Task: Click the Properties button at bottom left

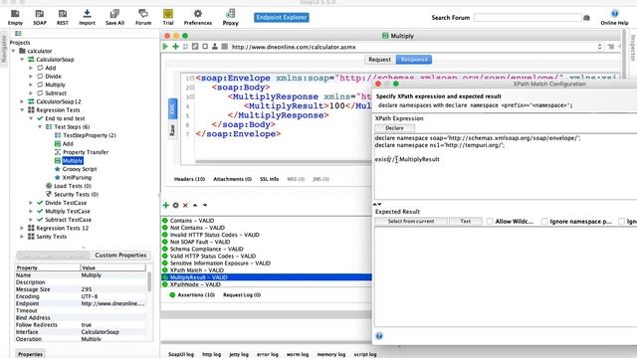Action: point(31,354)
